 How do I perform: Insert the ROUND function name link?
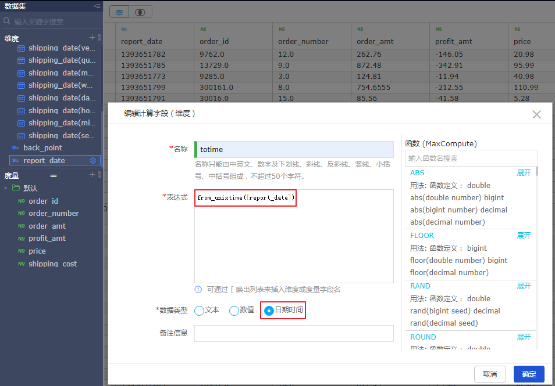coord(423,337)
